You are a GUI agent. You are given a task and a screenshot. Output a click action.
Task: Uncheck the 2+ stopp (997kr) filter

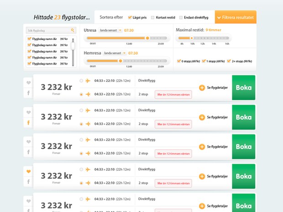point(229,61)
